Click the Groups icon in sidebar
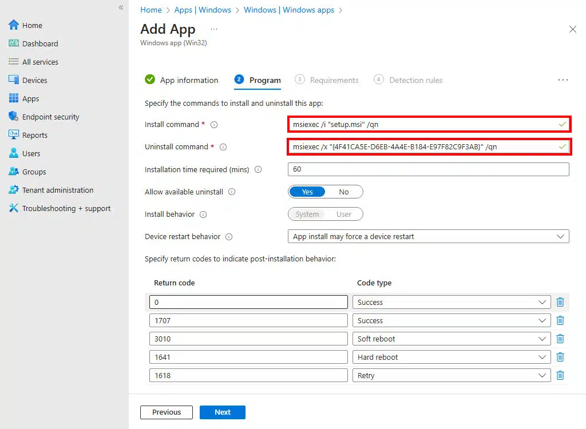Screen dimensions: 586x429 [x=14, y=172]
